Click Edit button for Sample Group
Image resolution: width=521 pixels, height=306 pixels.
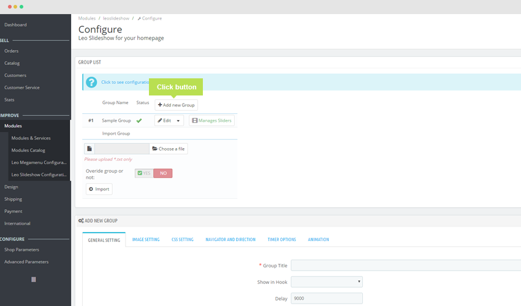[x=164, y=121]
